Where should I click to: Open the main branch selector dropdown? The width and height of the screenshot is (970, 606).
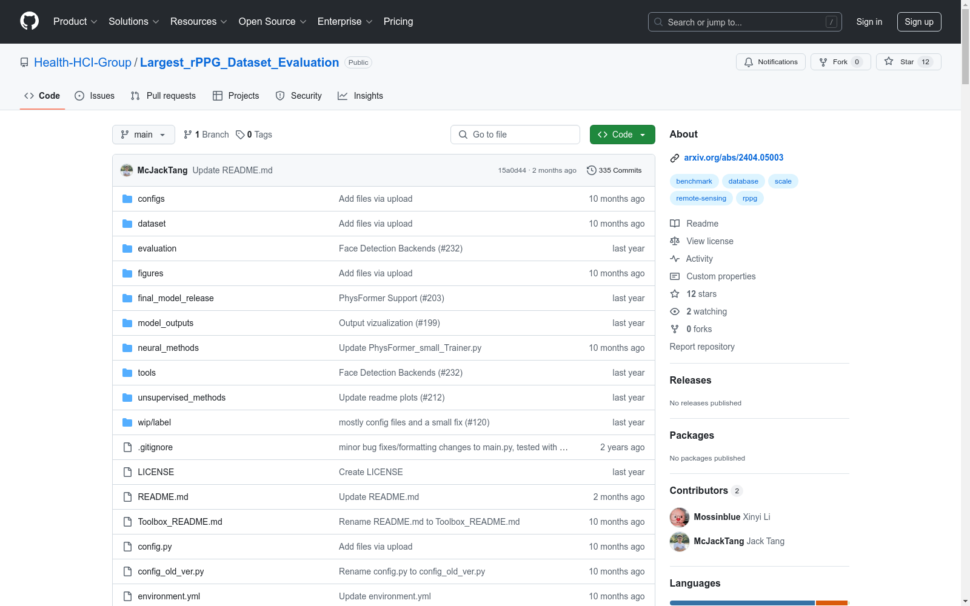point(144,135)
